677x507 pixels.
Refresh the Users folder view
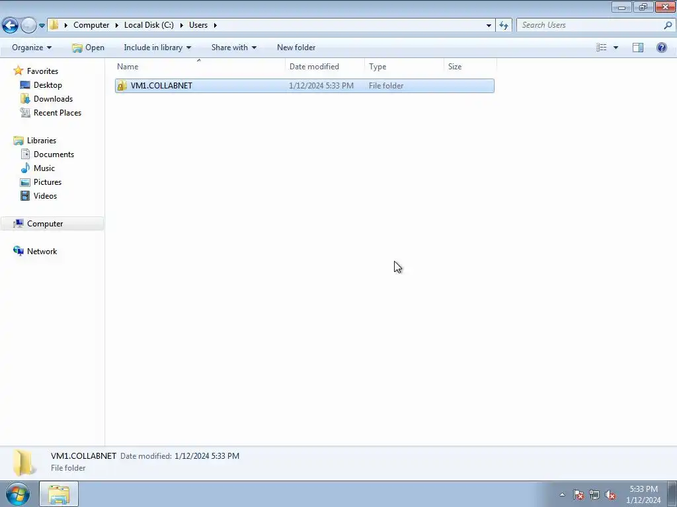[x=504, y=26]
